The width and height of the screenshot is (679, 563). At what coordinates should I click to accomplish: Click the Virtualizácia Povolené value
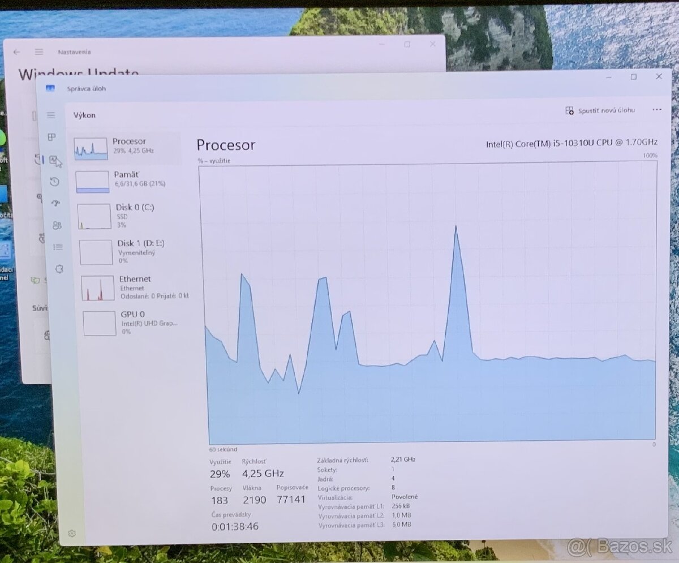(405, 497)
